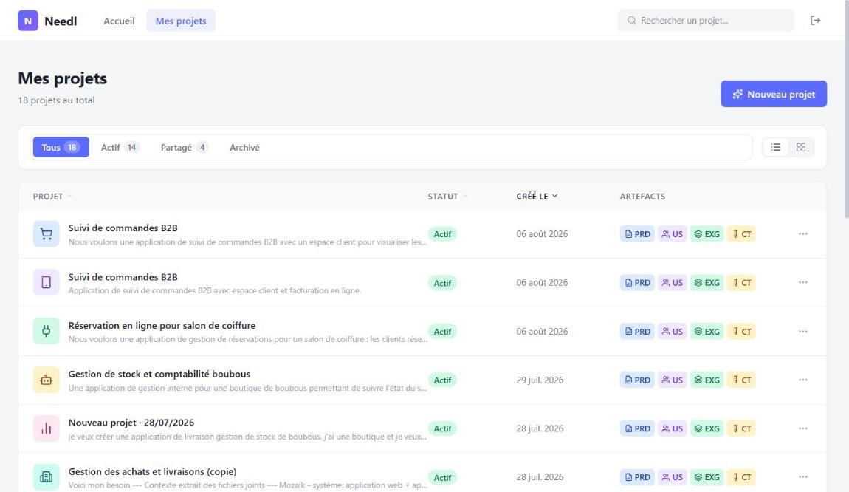Open US artefact of Gestion des achats row

tap(672, 476)
